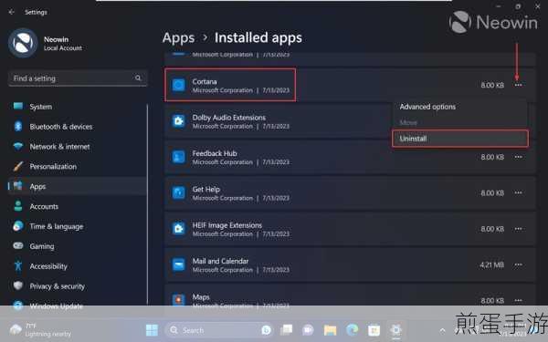Select the Dolby Audio Extensions name
This screenshot has width=548, height=342.
tap(229, 118)
